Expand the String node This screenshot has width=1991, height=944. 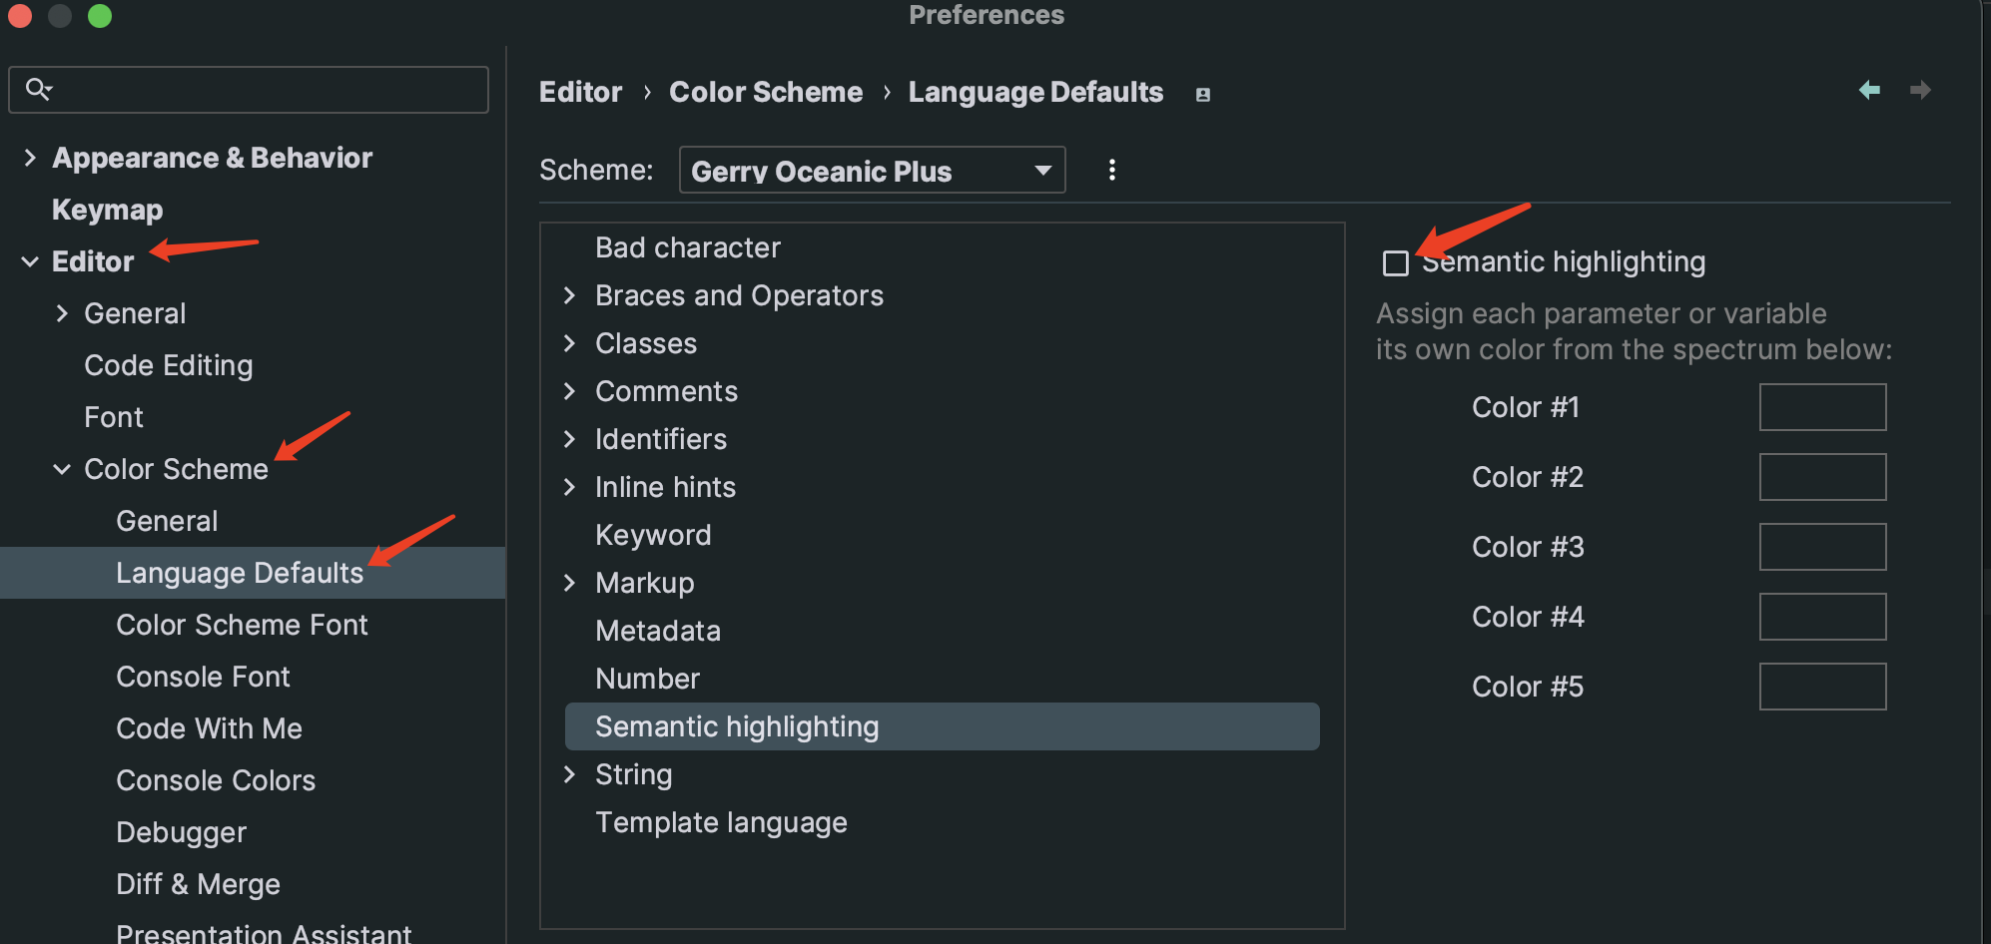pyautogui.click(x=570, y=774)
